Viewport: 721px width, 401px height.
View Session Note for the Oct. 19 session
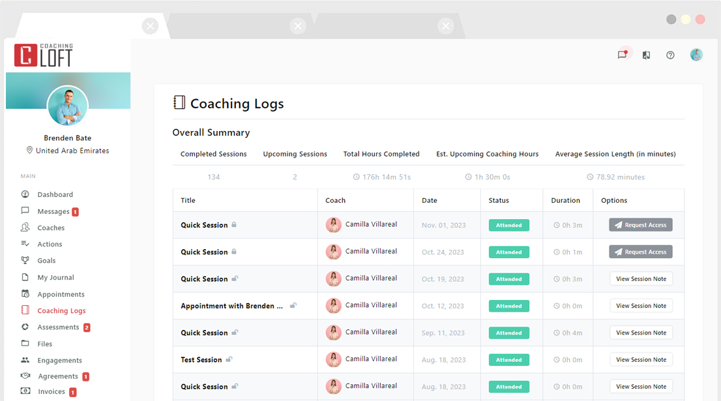[x=641, y=278]
